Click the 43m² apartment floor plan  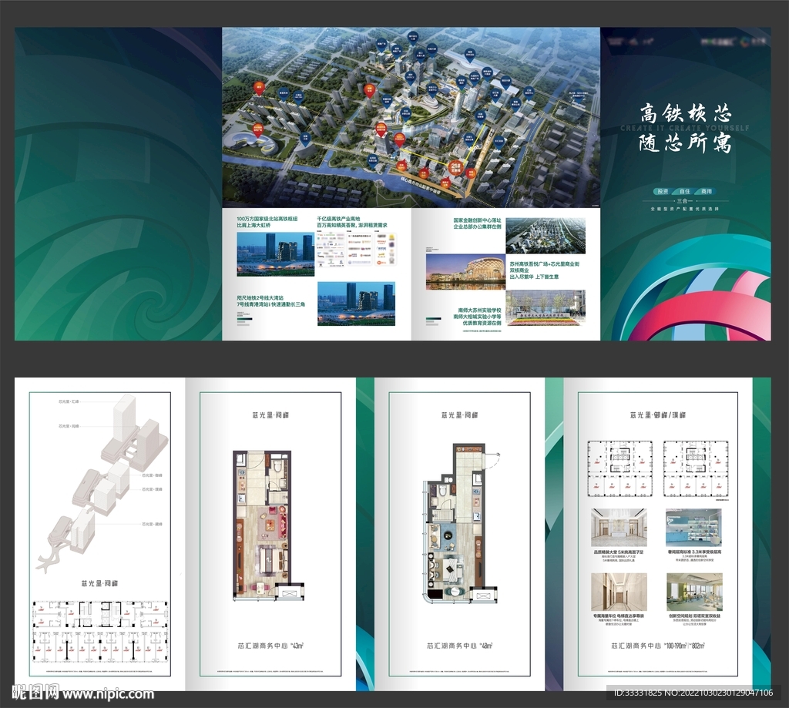point(268,525)
